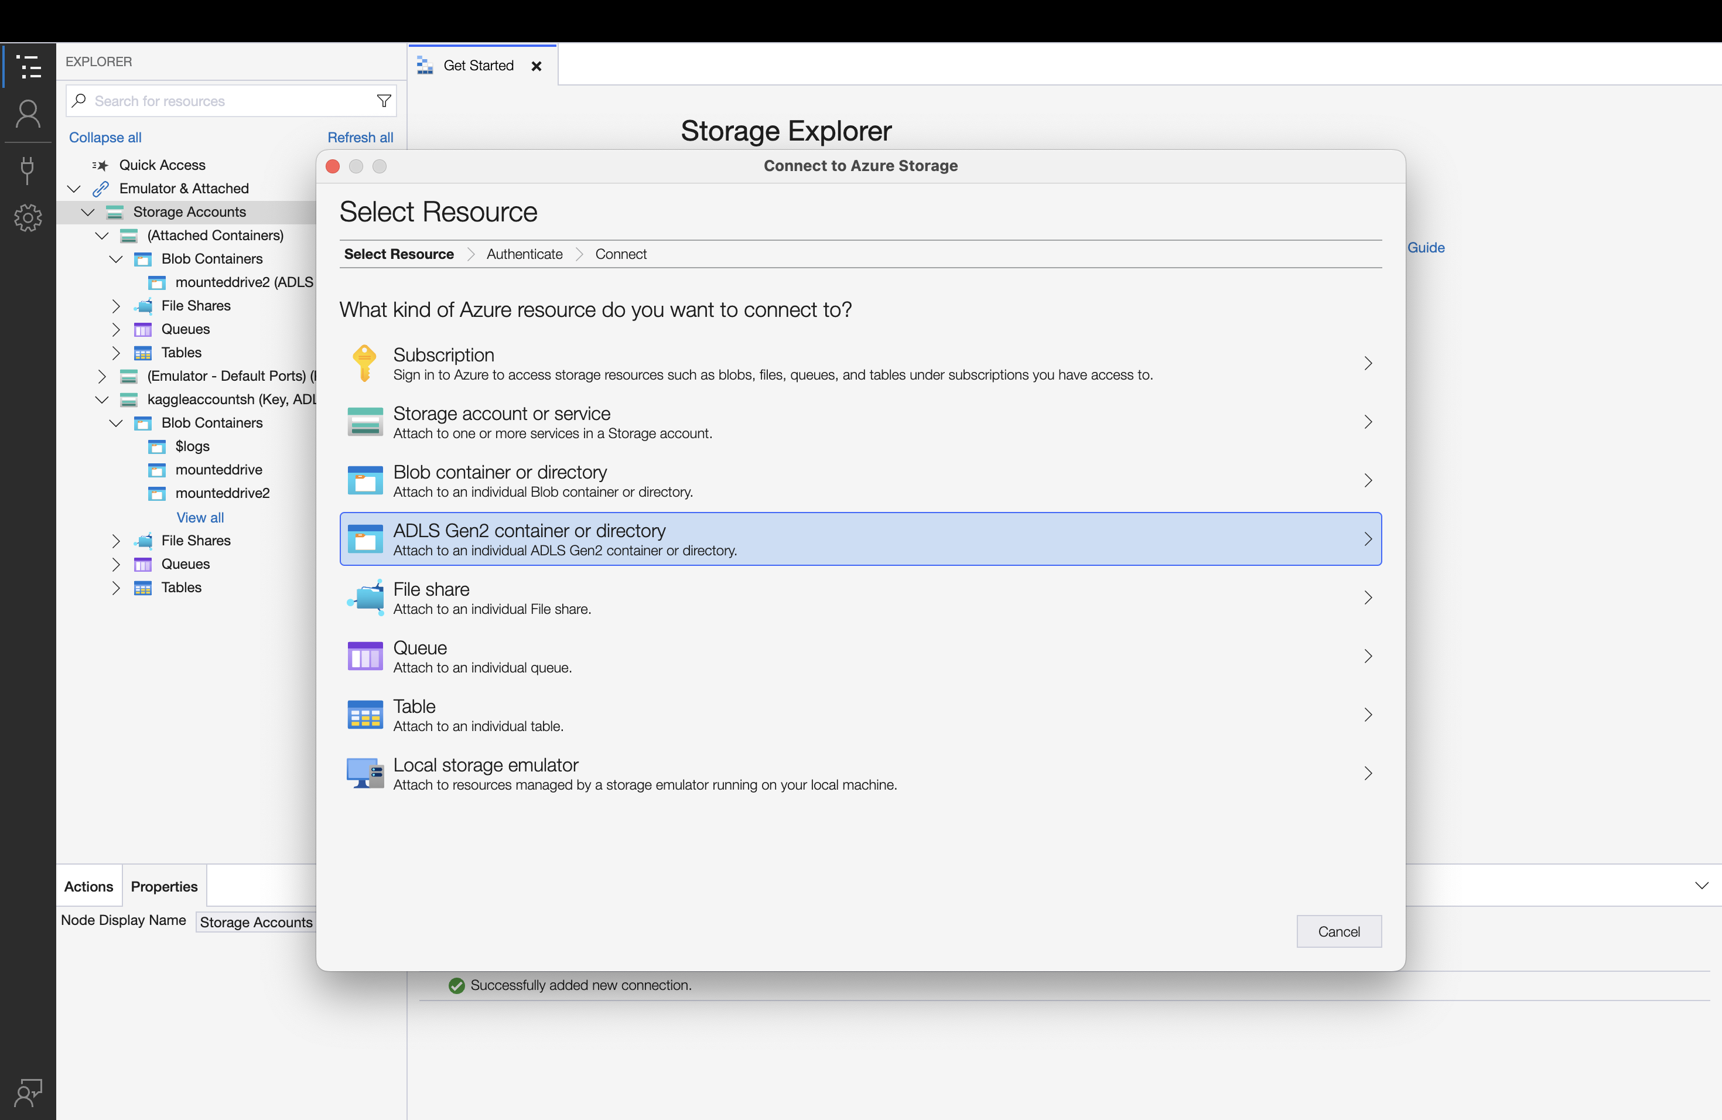Click the Local storage emulator icon
The height and width of the screenshot is (1120, 1722).
(365, 773)
